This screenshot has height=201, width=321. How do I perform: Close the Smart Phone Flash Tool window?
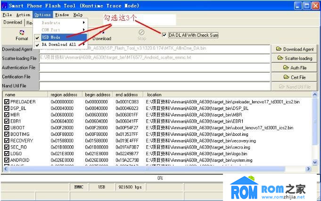pyautogui.click(x=315, y=6)
